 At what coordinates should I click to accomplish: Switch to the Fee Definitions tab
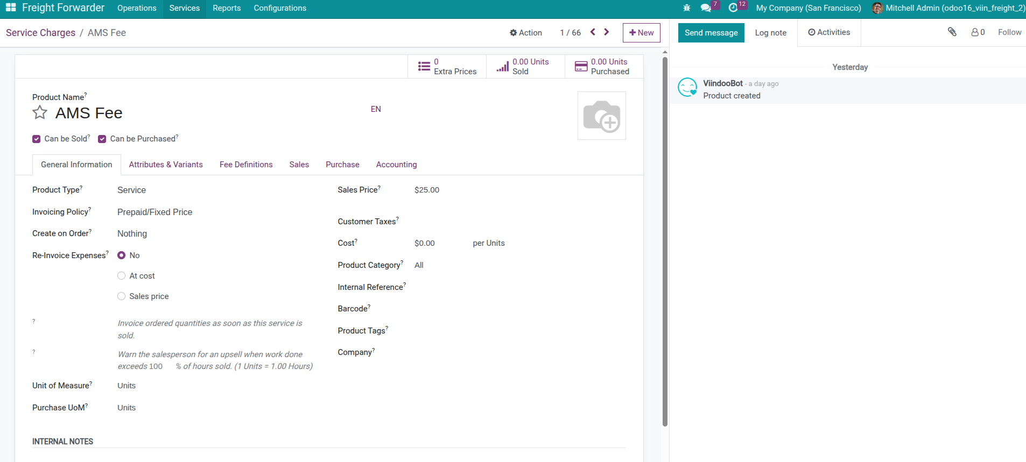tap(246, 165)
